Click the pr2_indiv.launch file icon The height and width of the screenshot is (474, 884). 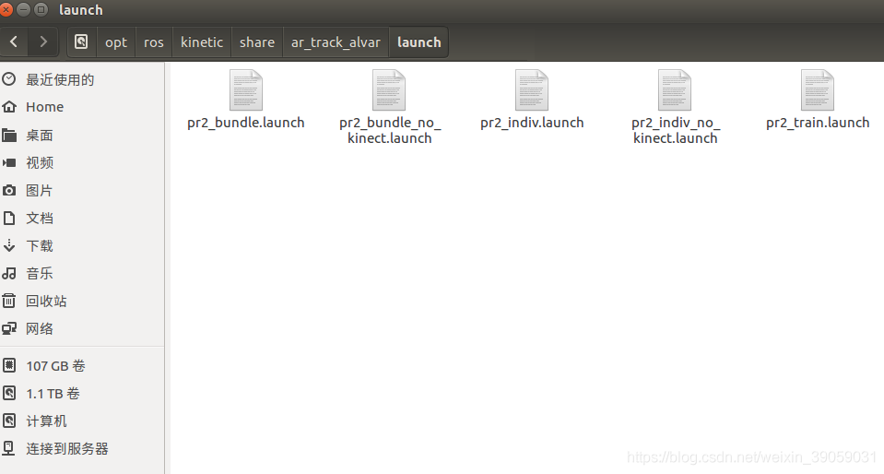click(x=532, y=91)
